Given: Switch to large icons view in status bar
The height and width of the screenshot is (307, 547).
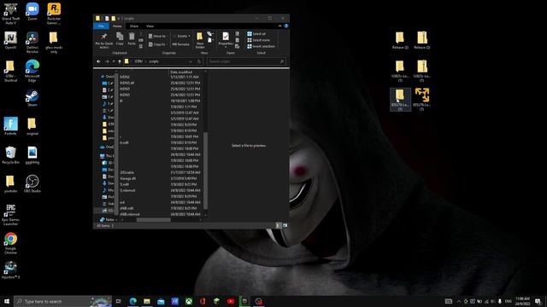Looking at the screenshot, I should pos(285,225).
